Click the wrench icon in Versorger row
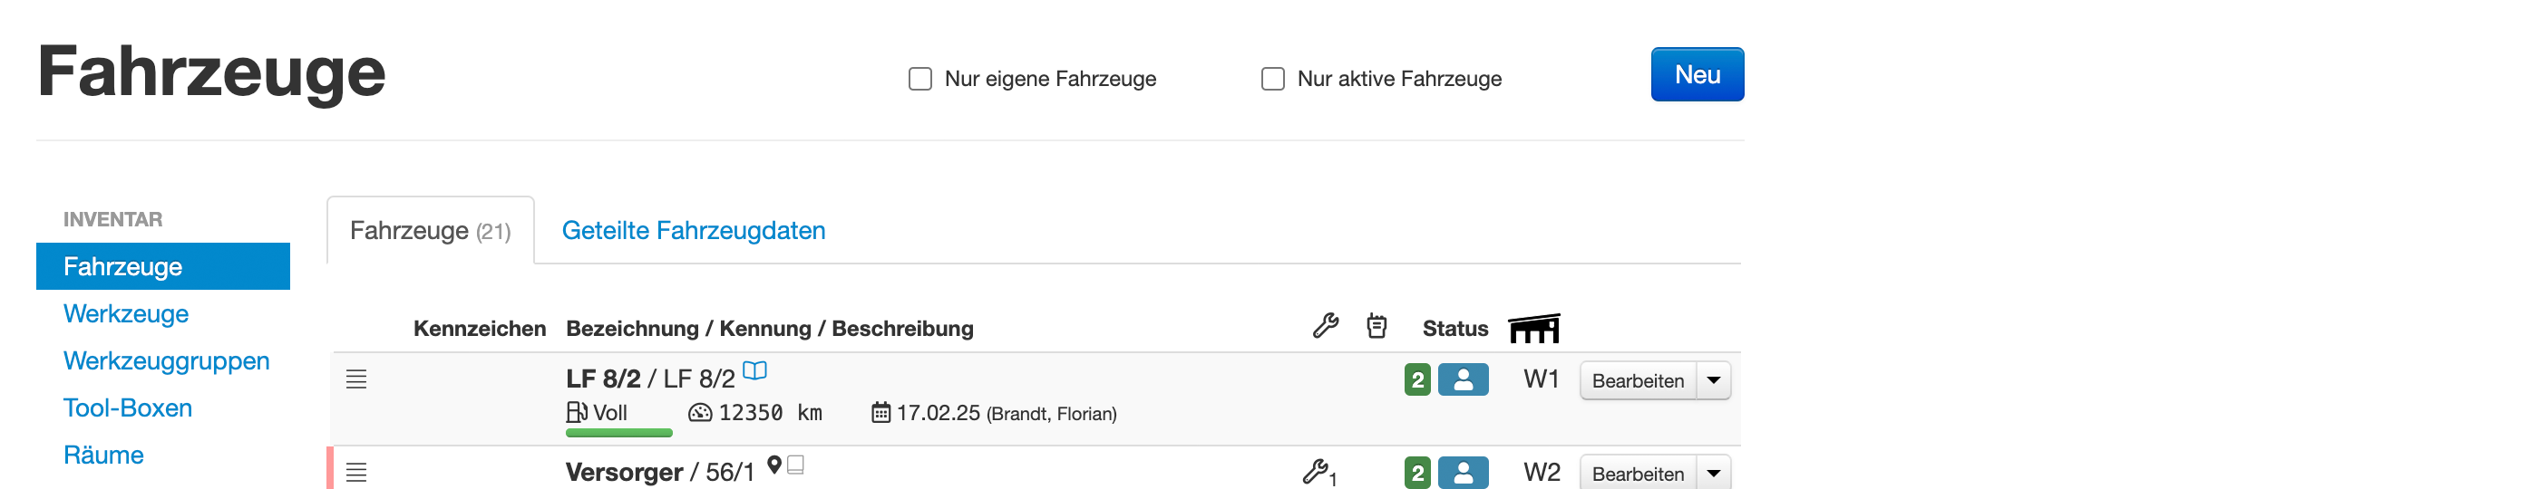The width and height of the screenshot is (2539, 489). [x=1318, y=473]
